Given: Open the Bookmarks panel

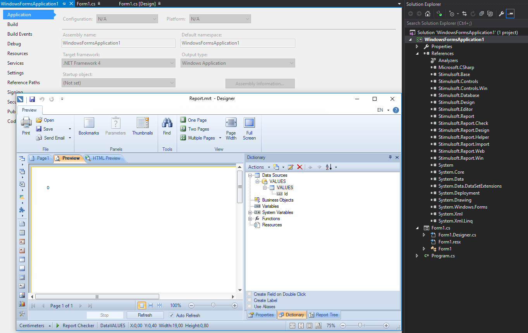Looking at the screenshot, I should coord(89,126).
